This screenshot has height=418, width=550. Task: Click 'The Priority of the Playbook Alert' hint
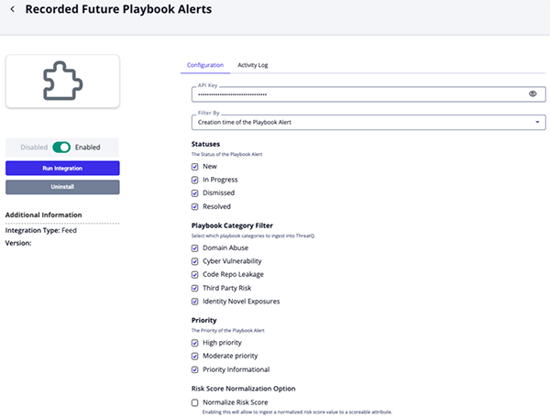228,330
